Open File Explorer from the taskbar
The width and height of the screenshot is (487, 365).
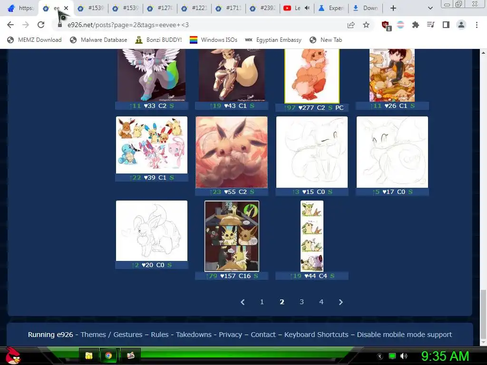(89, 355)
